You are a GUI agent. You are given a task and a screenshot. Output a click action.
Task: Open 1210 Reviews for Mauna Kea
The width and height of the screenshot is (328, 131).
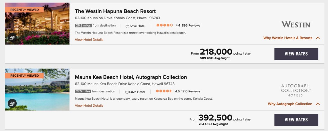191,91
